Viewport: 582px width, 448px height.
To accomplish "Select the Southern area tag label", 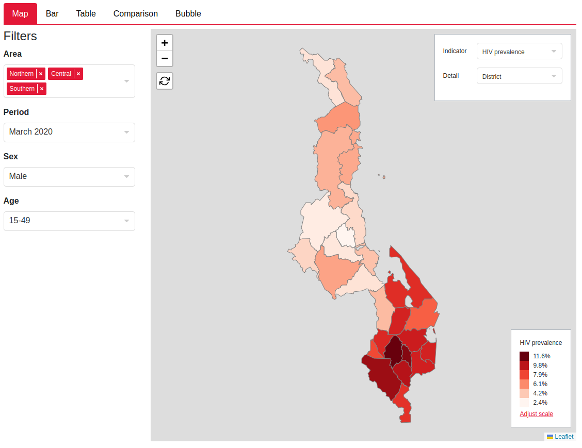I will click(x=22, y=89).
